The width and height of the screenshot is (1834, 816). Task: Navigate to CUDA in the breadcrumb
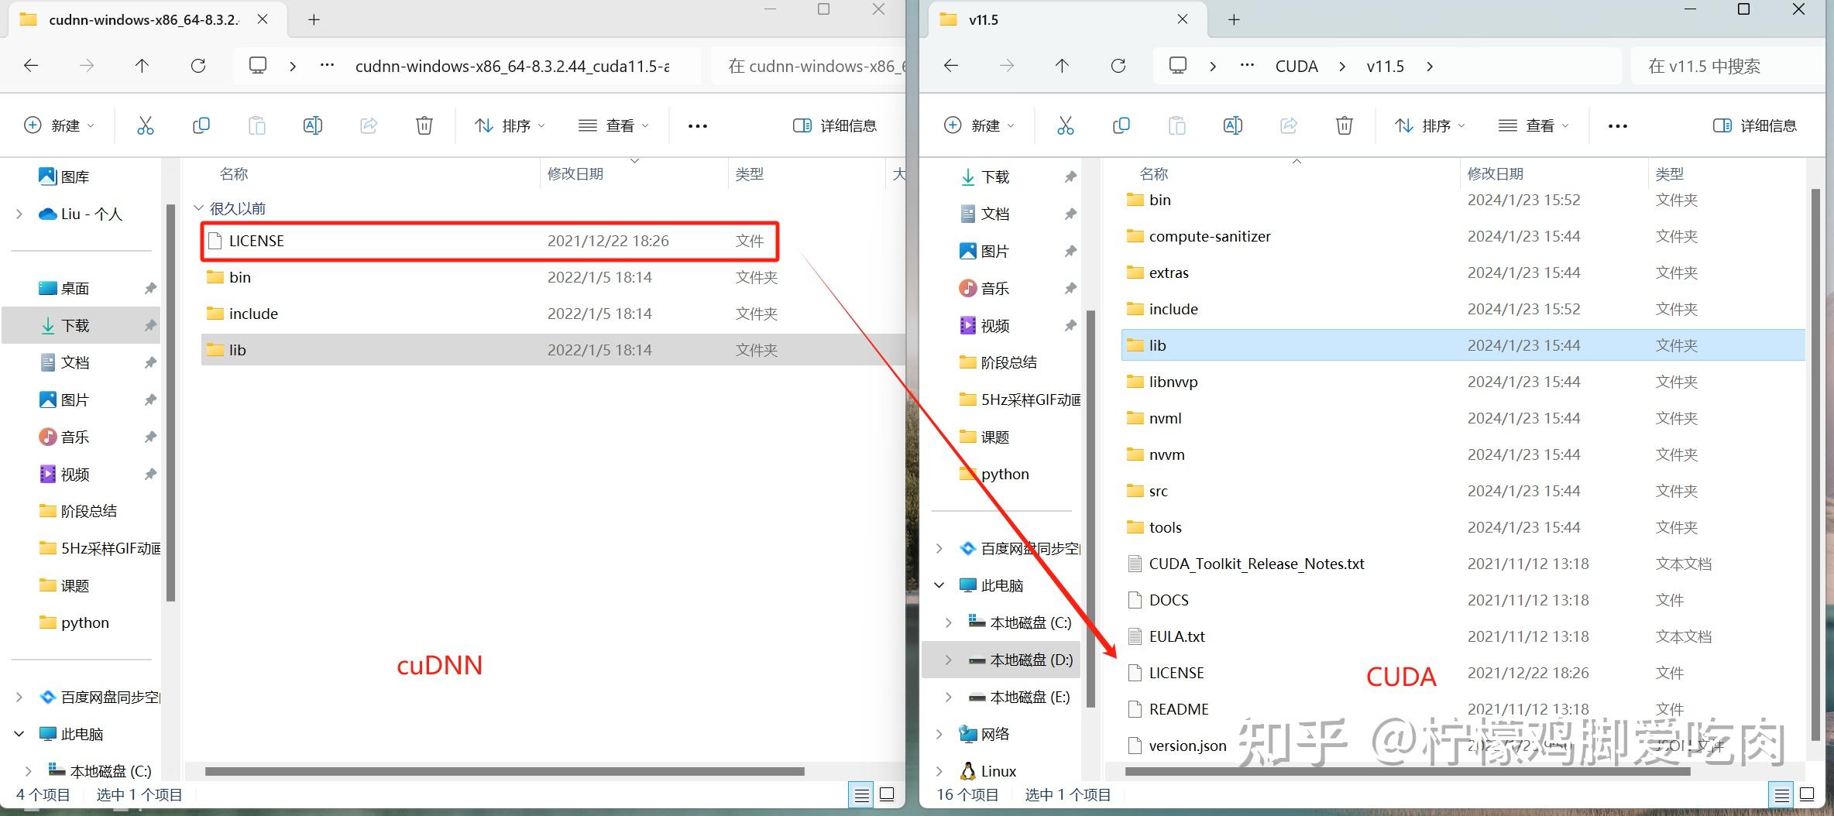(x=1297, y=66)
